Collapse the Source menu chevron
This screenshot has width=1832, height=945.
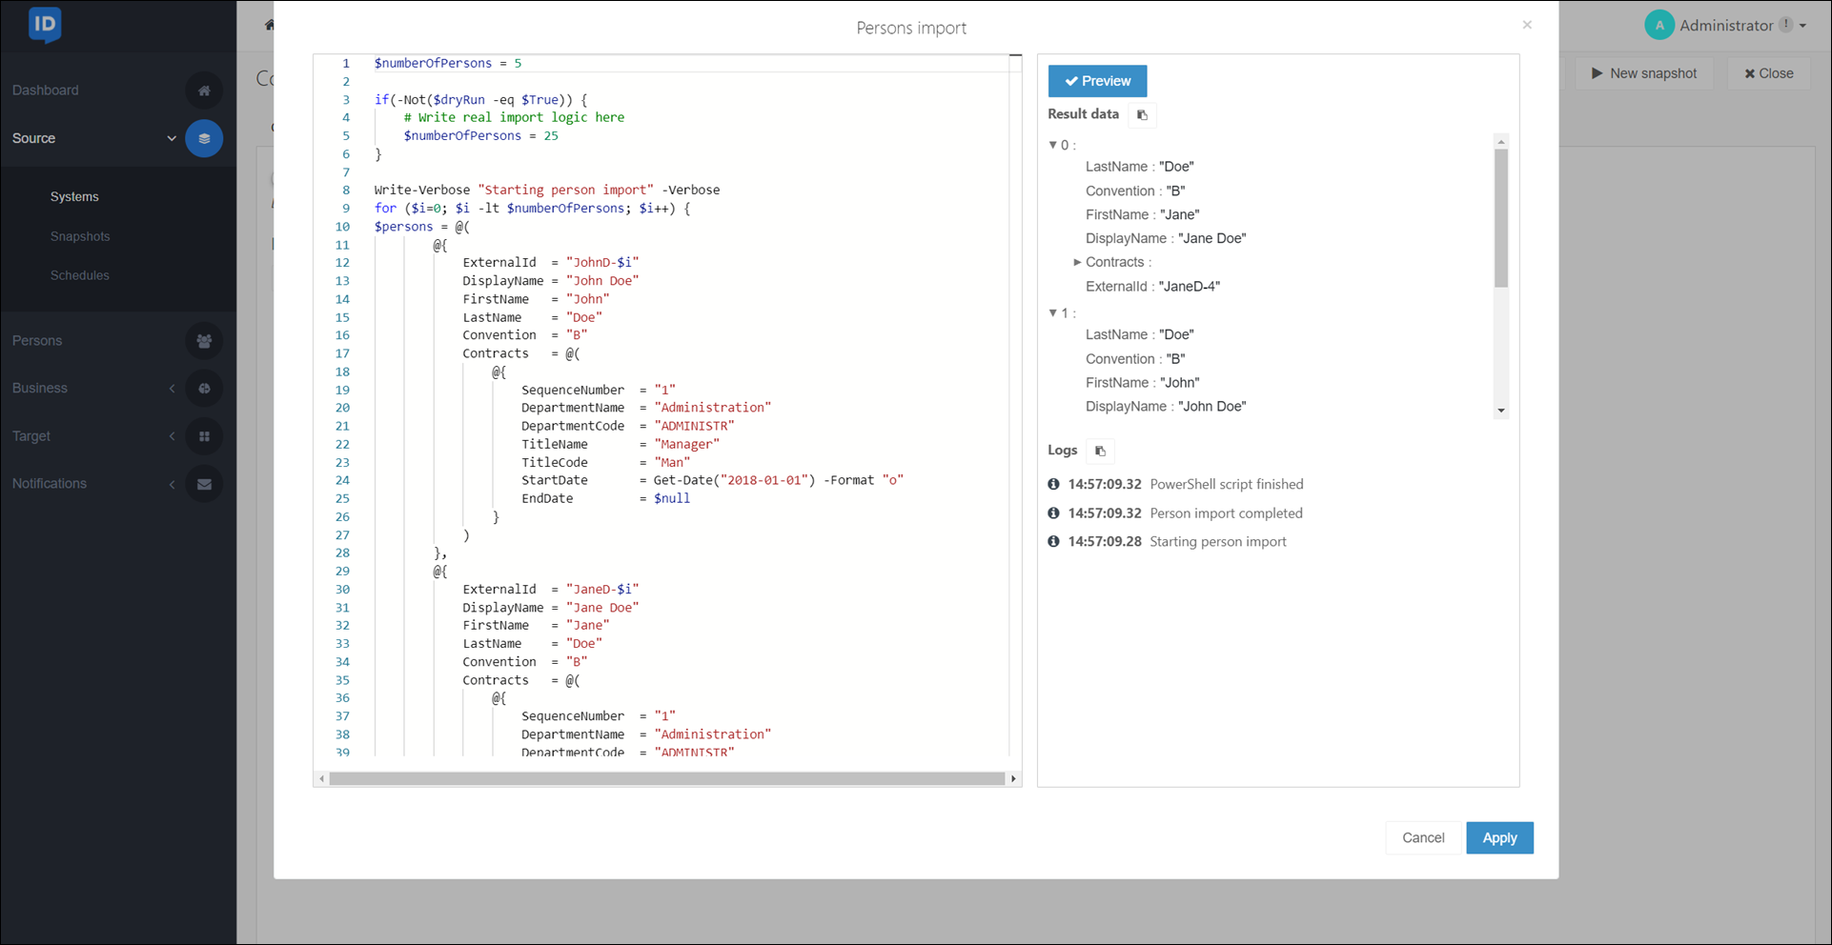172,138
